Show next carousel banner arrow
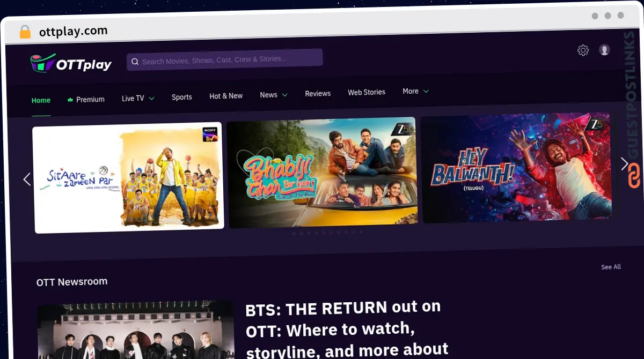The height and width of the screenshot is (359, 644). pyautogui.click(x=624, y=163)
